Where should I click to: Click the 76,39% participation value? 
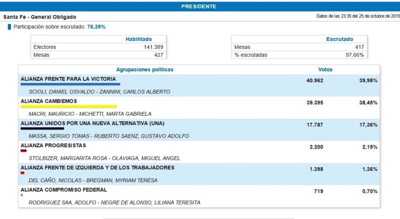(x=96, y=27)
